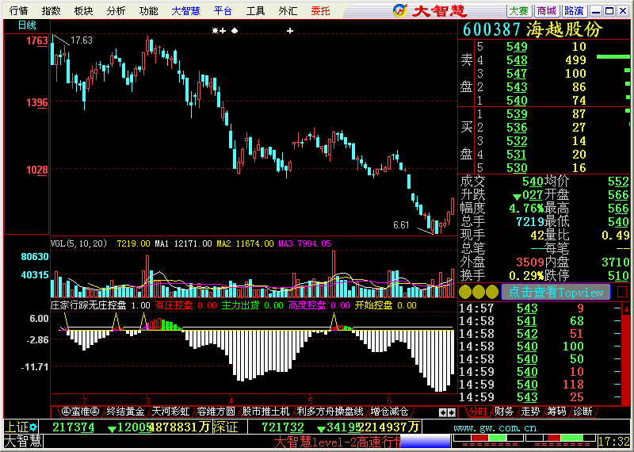Screen dimensions: 634x452
Task: Switch to the 财务 tab
Action: tap(504, 412)
